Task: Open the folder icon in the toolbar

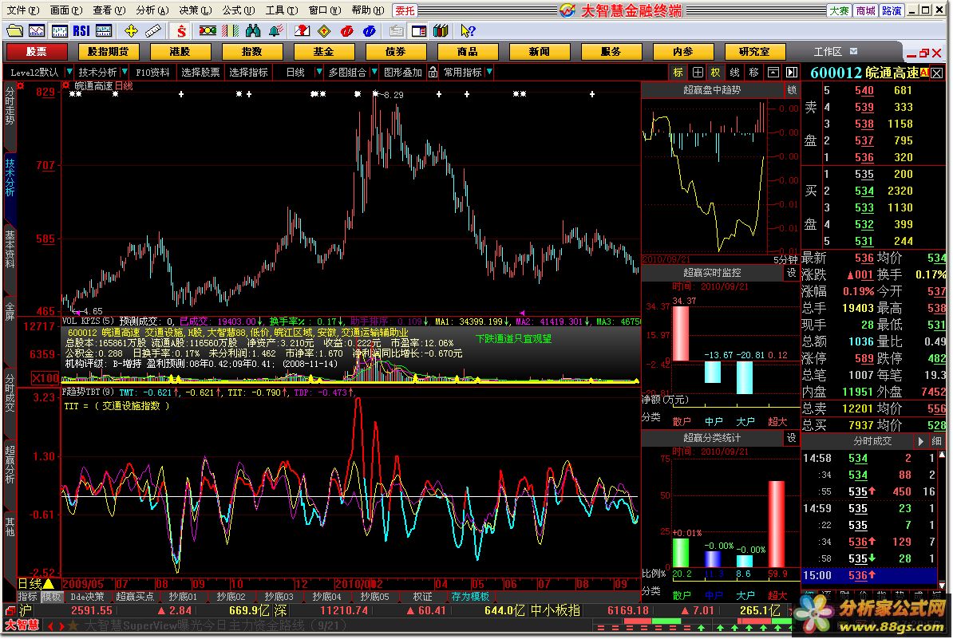Action: pos(14,30)
